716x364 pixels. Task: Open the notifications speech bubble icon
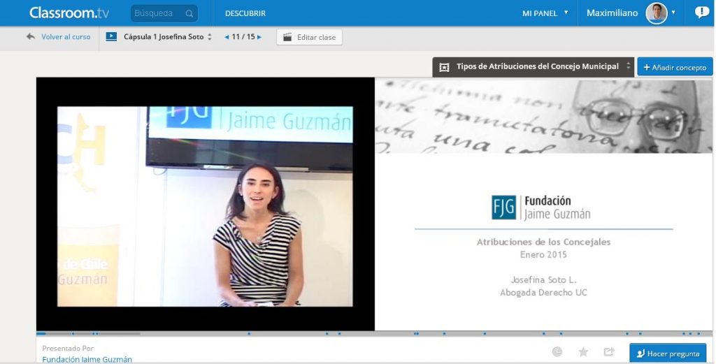(x=701, y=13)
